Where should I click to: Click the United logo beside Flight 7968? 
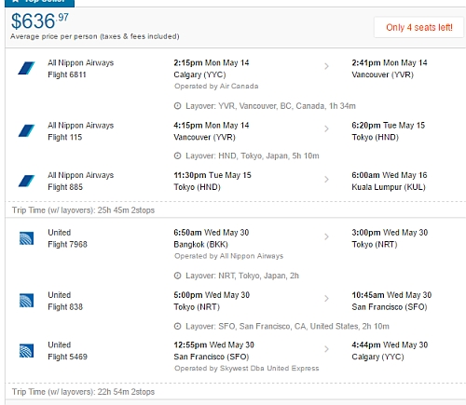click(26, 238)
